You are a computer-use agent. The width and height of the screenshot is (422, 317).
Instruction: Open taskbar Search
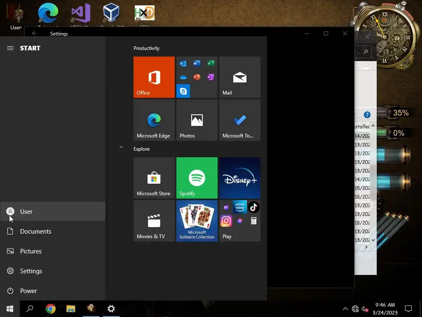[30, 309]
